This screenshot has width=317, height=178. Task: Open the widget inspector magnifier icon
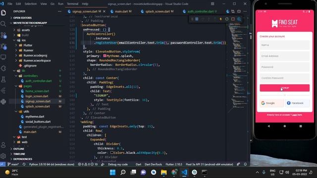coord(239,19)
